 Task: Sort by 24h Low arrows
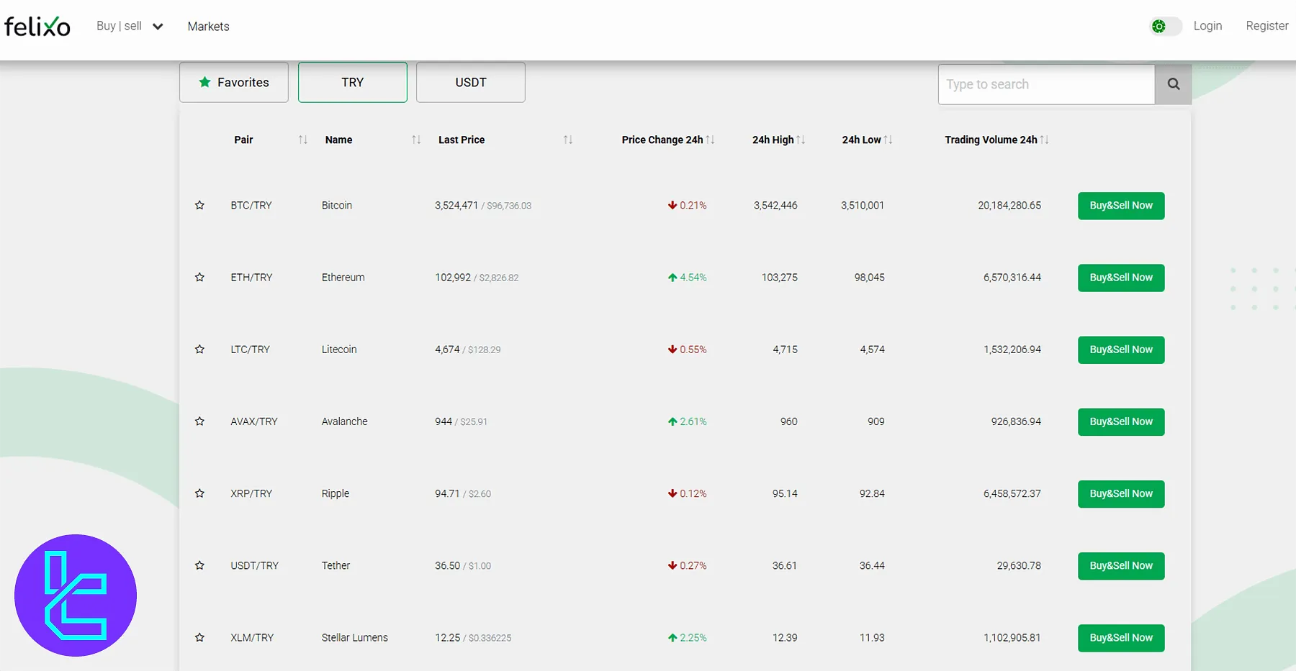(888, 140)
